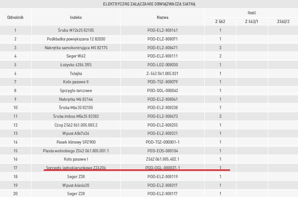Select the 'Pasek klinowy SPZ900' cell

click(76, 142)
